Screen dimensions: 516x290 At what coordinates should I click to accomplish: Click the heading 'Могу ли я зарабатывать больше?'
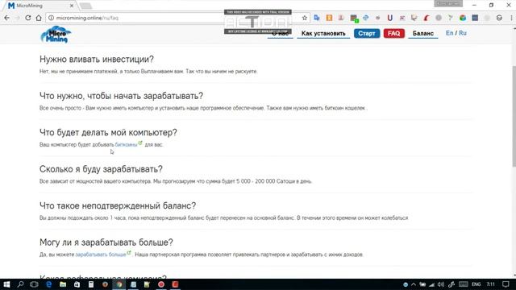coord(106,242)
